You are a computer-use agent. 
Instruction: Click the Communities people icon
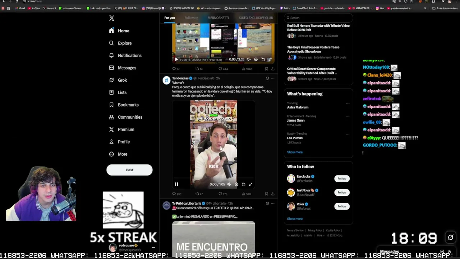pyautogui.click(x=111, y=117)
